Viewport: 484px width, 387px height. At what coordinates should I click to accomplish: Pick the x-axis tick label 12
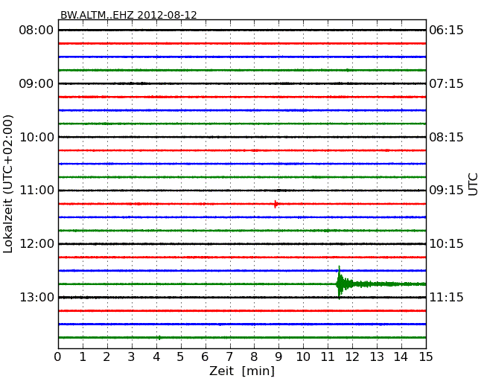point(352,356)
